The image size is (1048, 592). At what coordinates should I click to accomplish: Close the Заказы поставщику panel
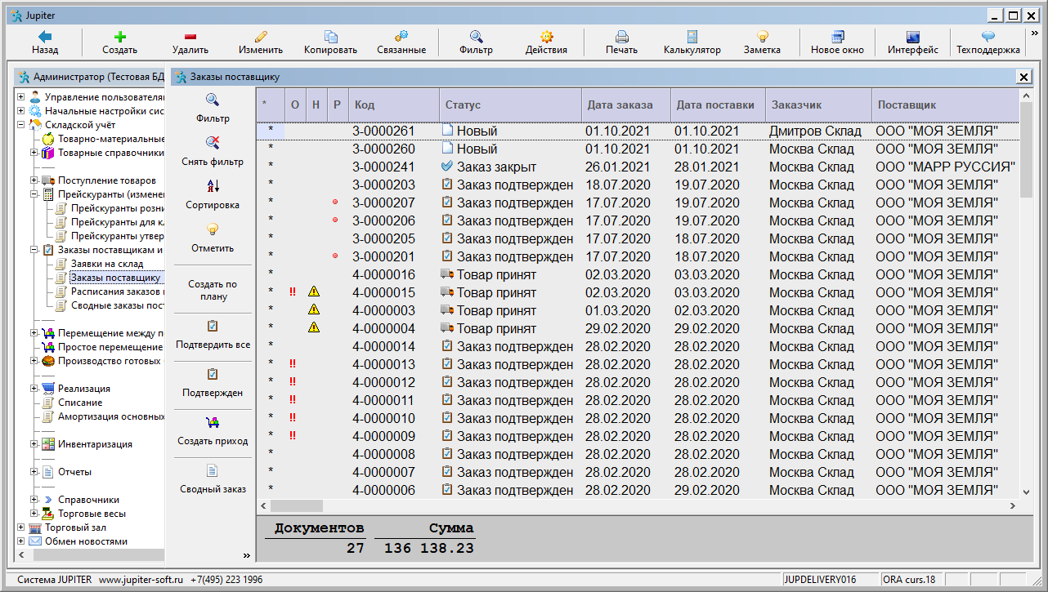coord(1023,77)
